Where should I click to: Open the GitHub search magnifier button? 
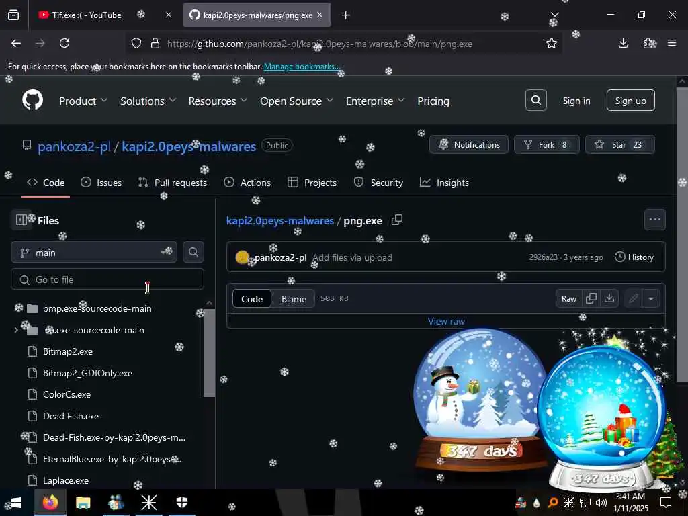coord(535,101)
